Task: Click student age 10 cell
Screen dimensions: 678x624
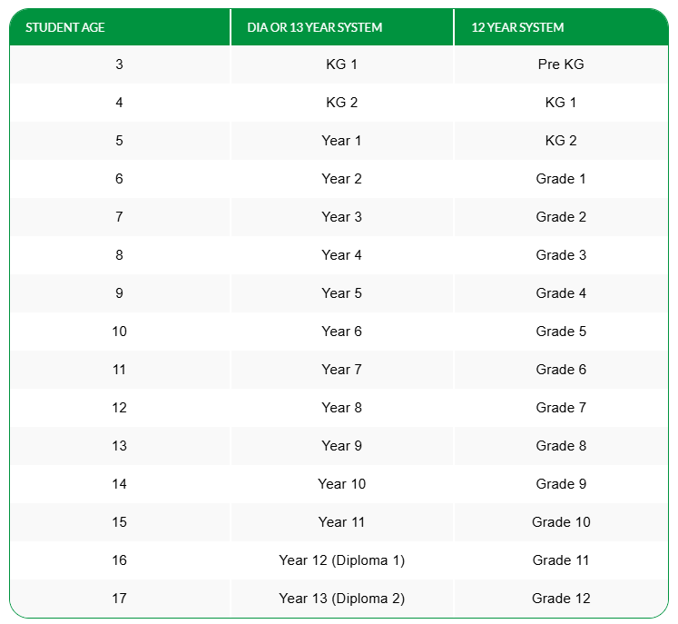Action: point(119,332)
